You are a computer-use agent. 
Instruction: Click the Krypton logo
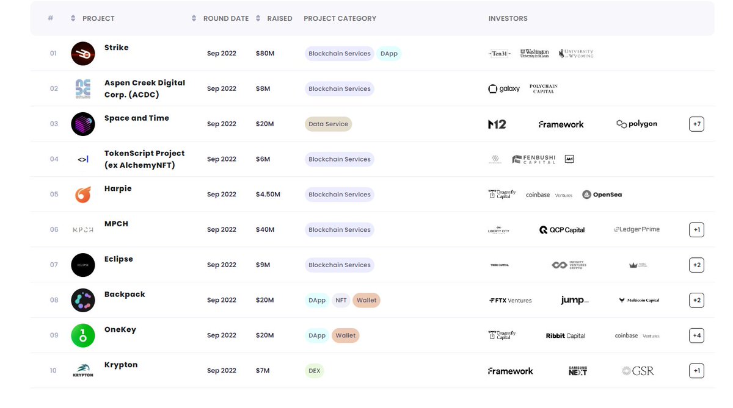83,371
